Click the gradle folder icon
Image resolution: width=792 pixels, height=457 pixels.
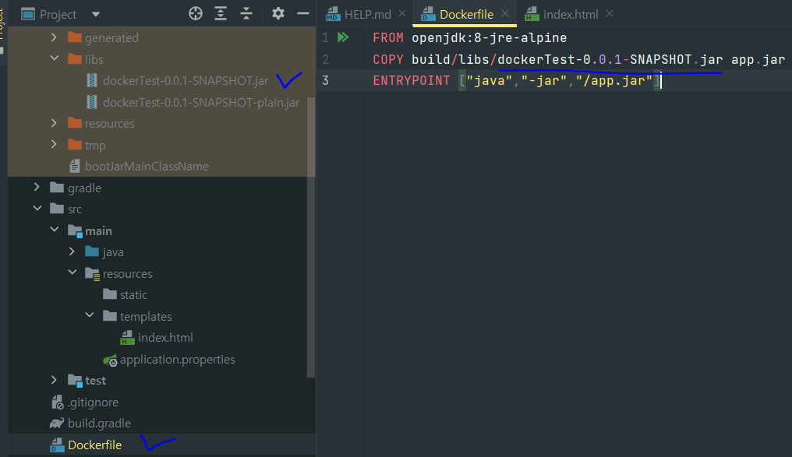pyautogui.click(x=57, y=188)
